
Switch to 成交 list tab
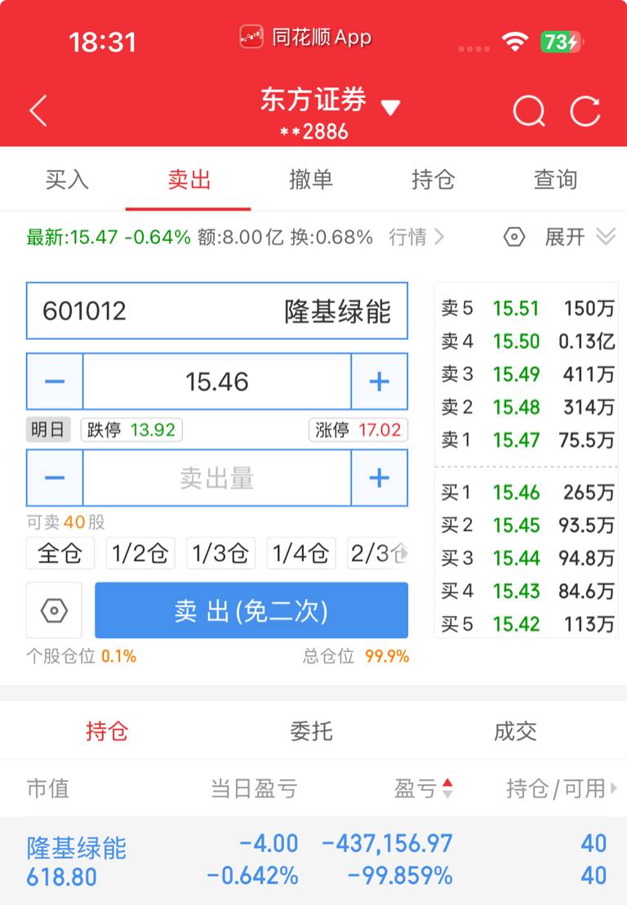pyautogui.click(x=515, y=731)
